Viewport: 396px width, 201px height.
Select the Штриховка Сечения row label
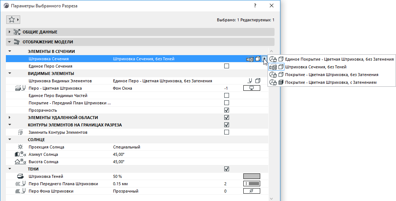[48, 59]
